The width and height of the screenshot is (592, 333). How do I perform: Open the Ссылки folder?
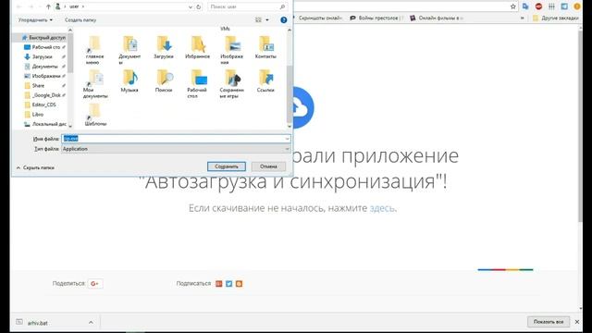pos(265,81)
